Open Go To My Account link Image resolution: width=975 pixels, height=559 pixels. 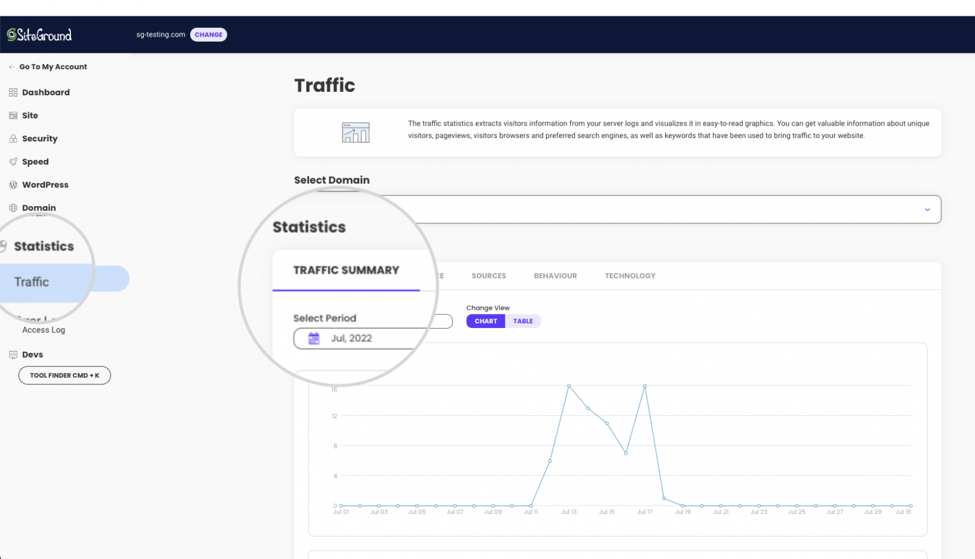pos(53,67)
